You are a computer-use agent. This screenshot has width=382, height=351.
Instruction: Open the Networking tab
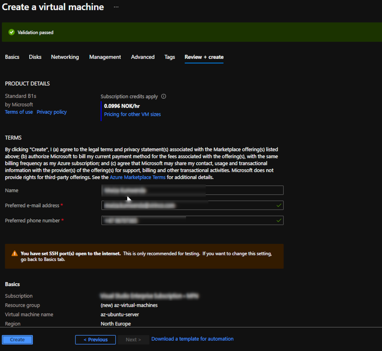click(x=65, y=57)
